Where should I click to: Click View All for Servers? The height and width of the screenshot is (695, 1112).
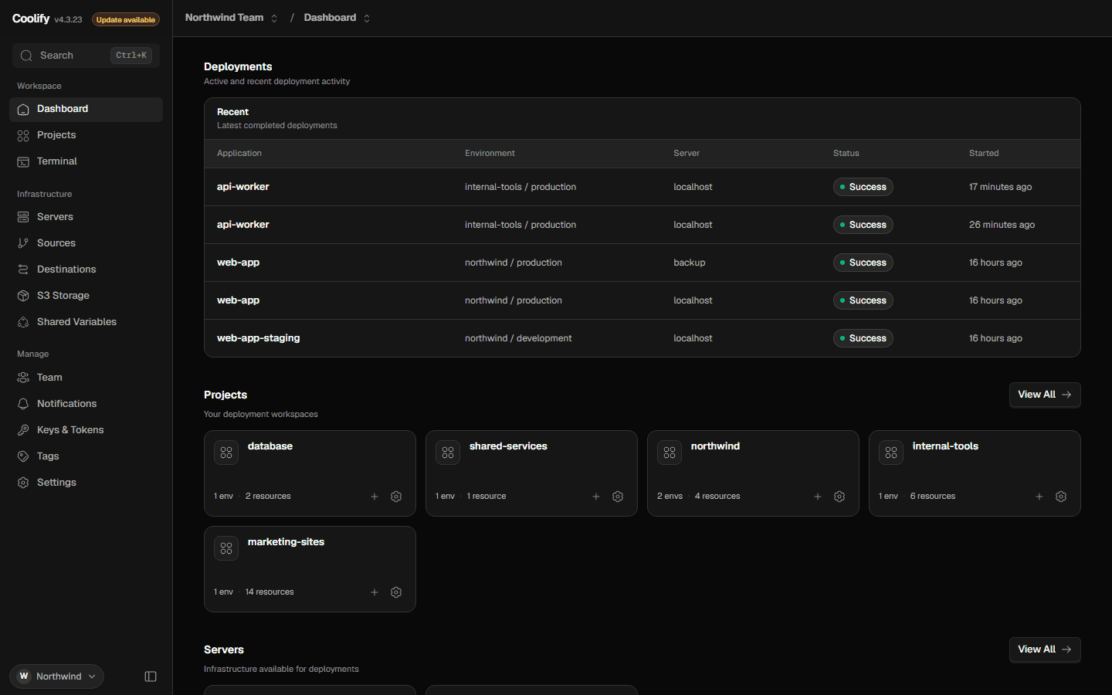[1045, 649]
